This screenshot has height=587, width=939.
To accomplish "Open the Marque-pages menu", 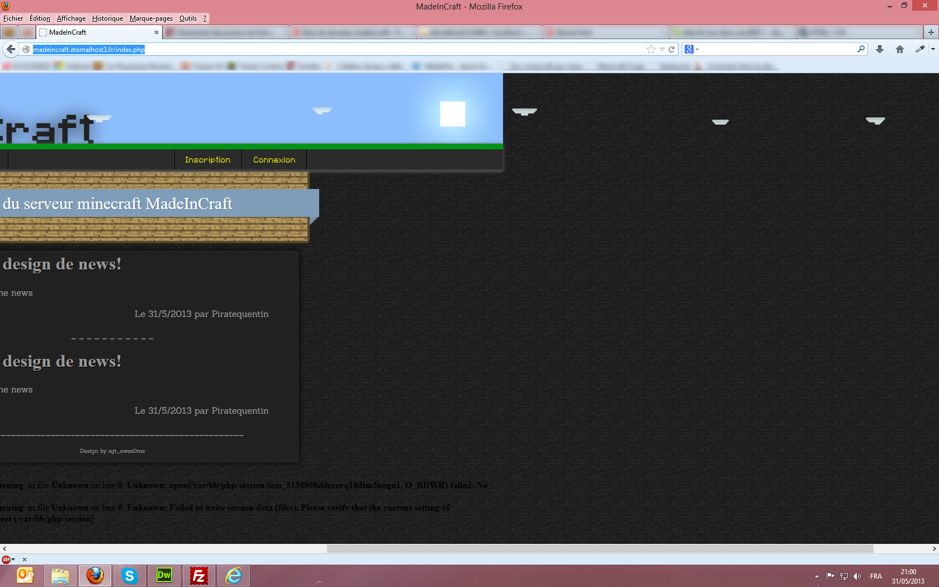I will click(151, 18).
